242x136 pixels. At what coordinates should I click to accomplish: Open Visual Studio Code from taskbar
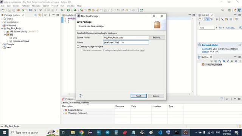(x=160, y=133)
